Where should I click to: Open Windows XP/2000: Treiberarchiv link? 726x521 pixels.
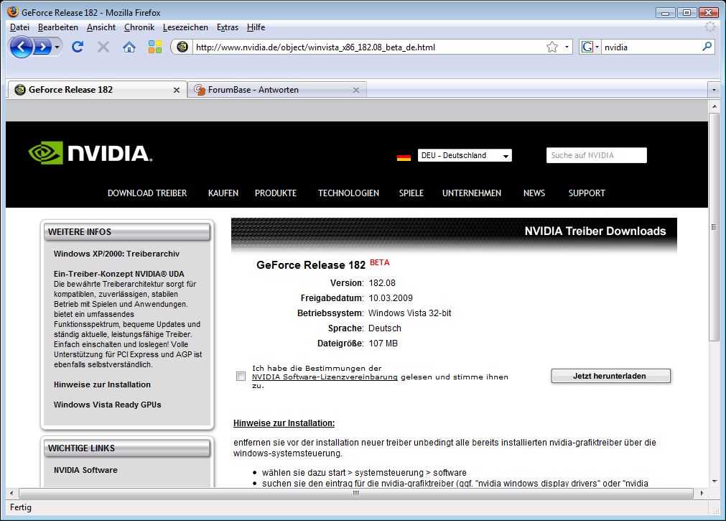pyautogui.click(x=116, y=254)
